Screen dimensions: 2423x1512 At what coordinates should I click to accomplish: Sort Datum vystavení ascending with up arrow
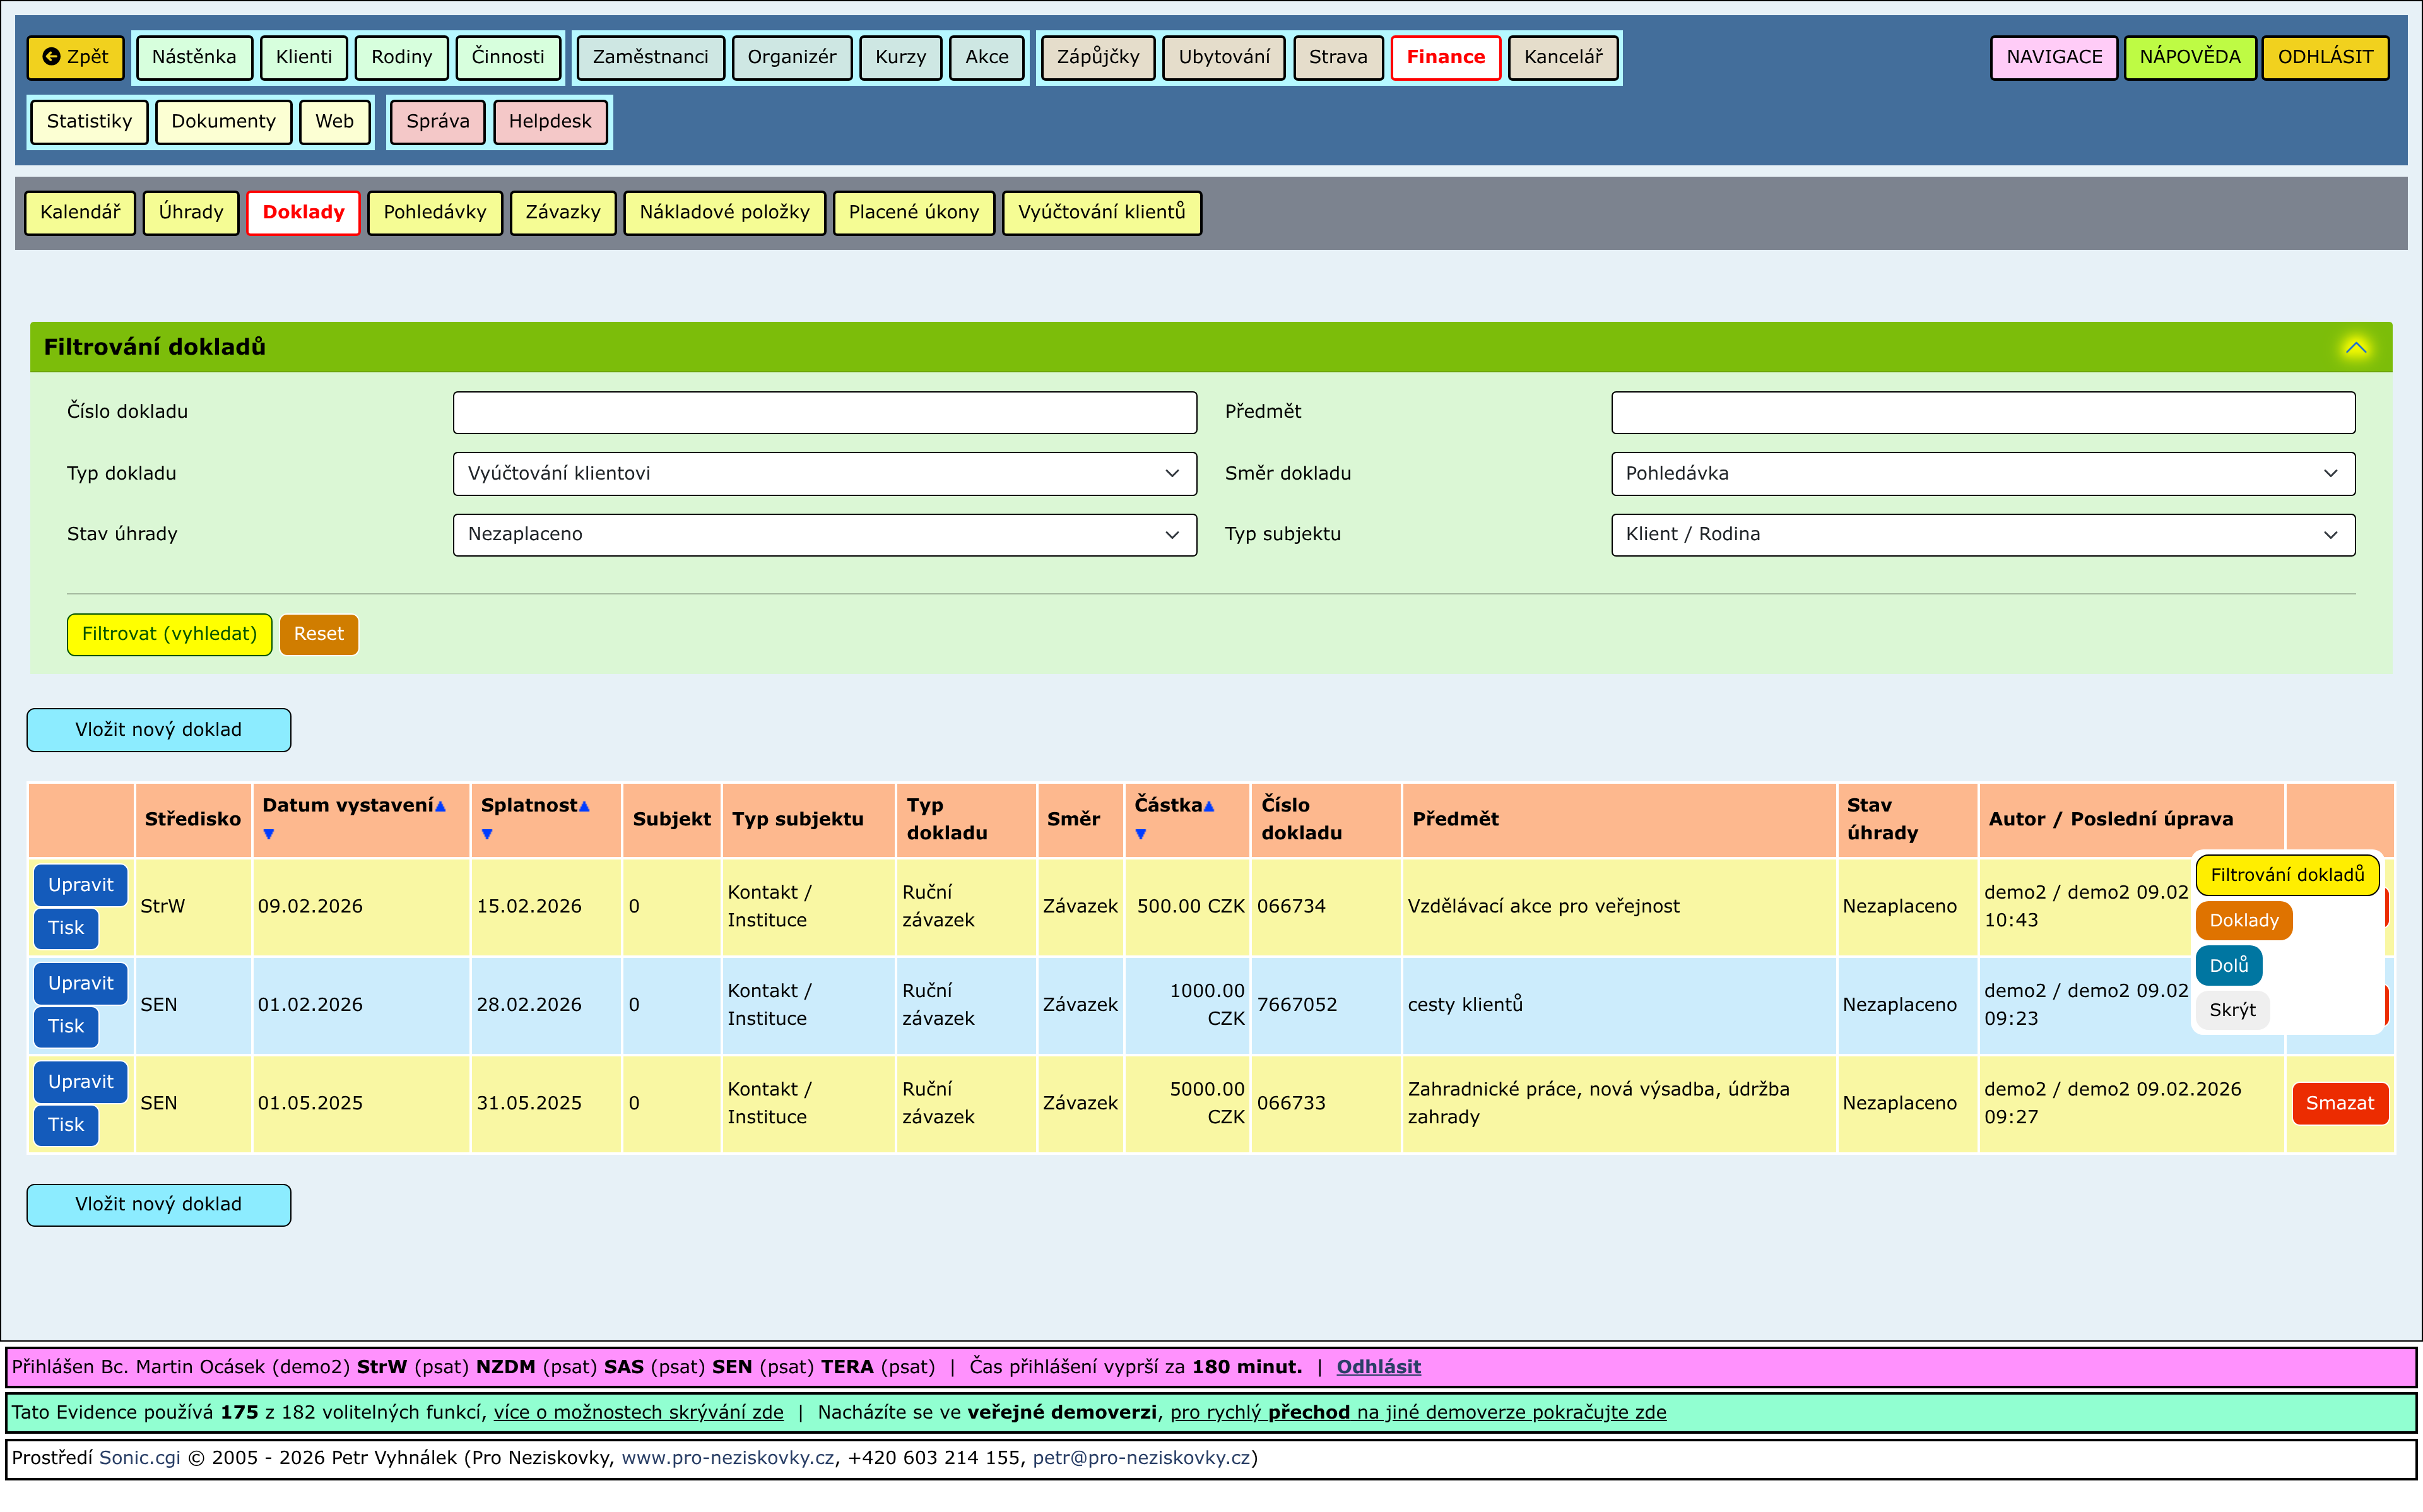tap(441, 806)
